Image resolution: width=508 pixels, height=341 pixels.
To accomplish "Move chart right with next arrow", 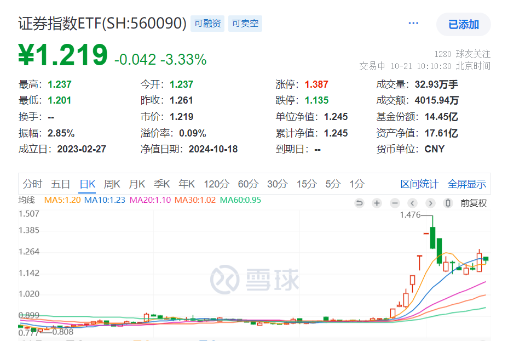I will tap(430, 203).
